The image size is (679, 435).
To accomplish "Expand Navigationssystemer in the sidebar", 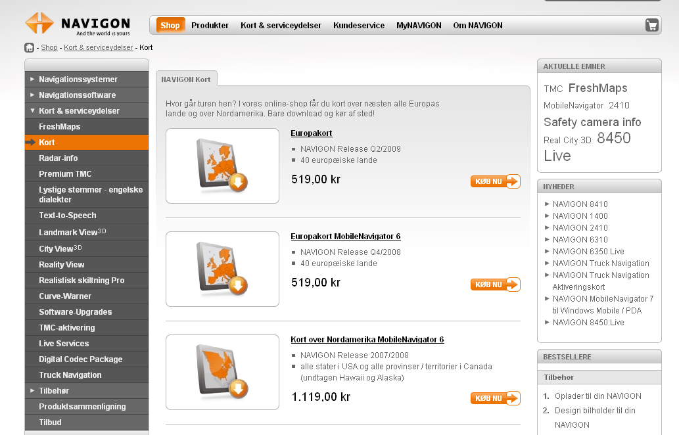I will tap(78, 80).
